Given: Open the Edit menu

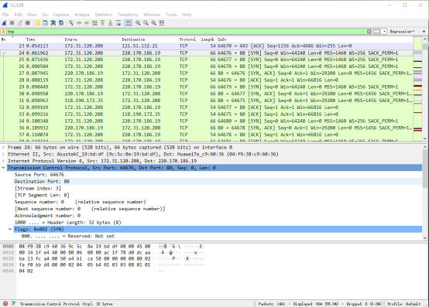Looking at the screenshot, I should (x=18, y=15).
